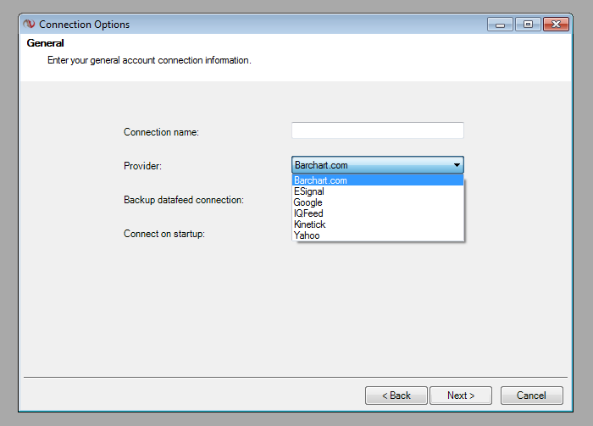Viewport: 593px width, 426px height.
Task: Select Barchart.com from the provider list
Action: point(320,180)
